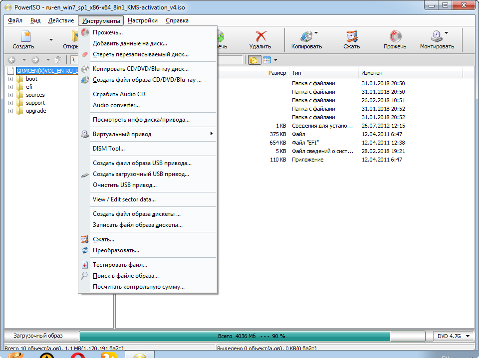Expand the boot folder tree node
This screenshot has height=358, width=479.
pyautogui.click(x=10, y=79)
